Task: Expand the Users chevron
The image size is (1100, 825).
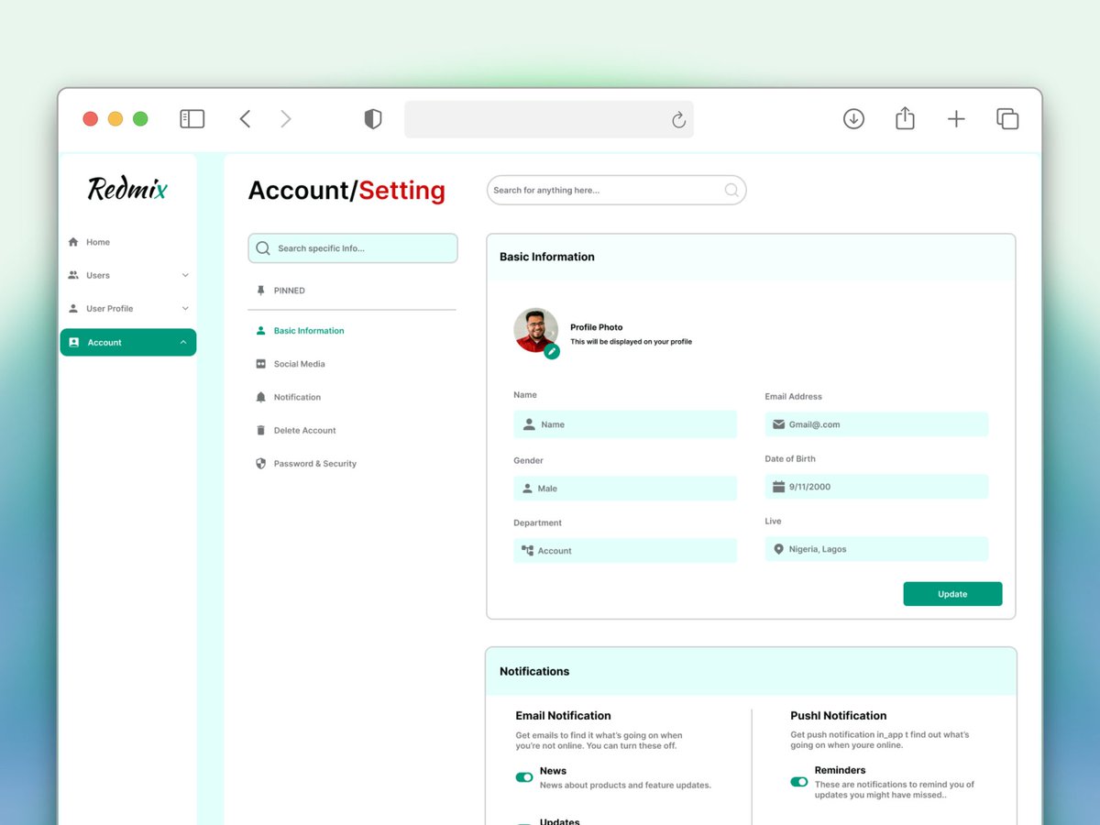Action: (x=185, y=275)
